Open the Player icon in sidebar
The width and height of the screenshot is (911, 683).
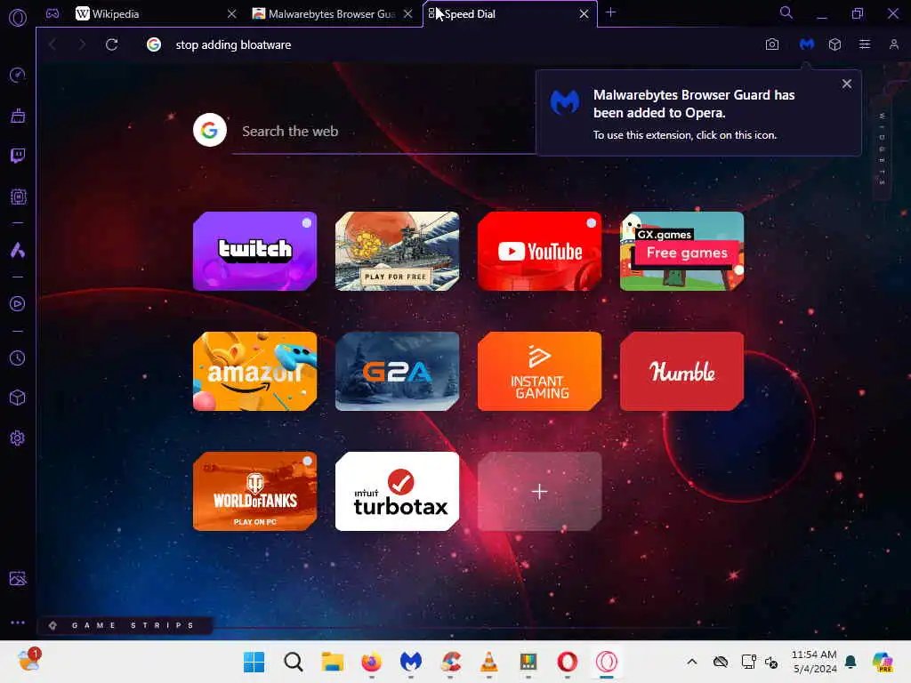tap(18, 304)
